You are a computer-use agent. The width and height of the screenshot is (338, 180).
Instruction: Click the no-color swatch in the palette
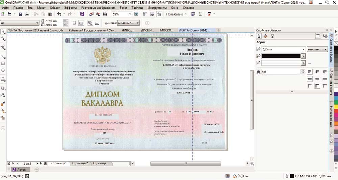[336, 43]
